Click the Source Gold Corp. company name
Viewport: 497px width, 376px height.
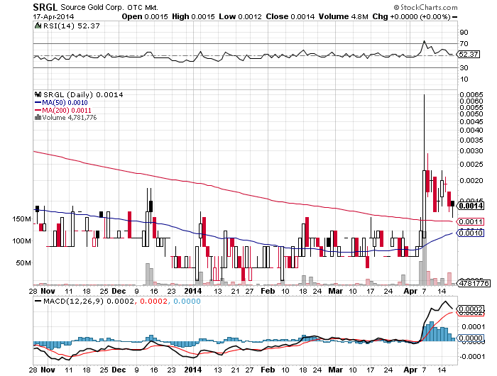(92, 7)
